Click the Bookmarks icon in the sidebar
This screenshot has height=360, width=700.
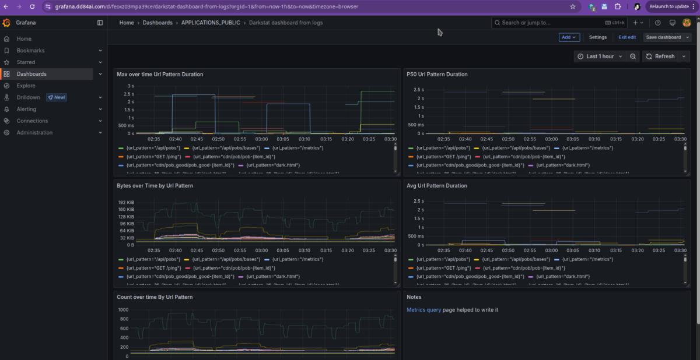tap(6, 51)
